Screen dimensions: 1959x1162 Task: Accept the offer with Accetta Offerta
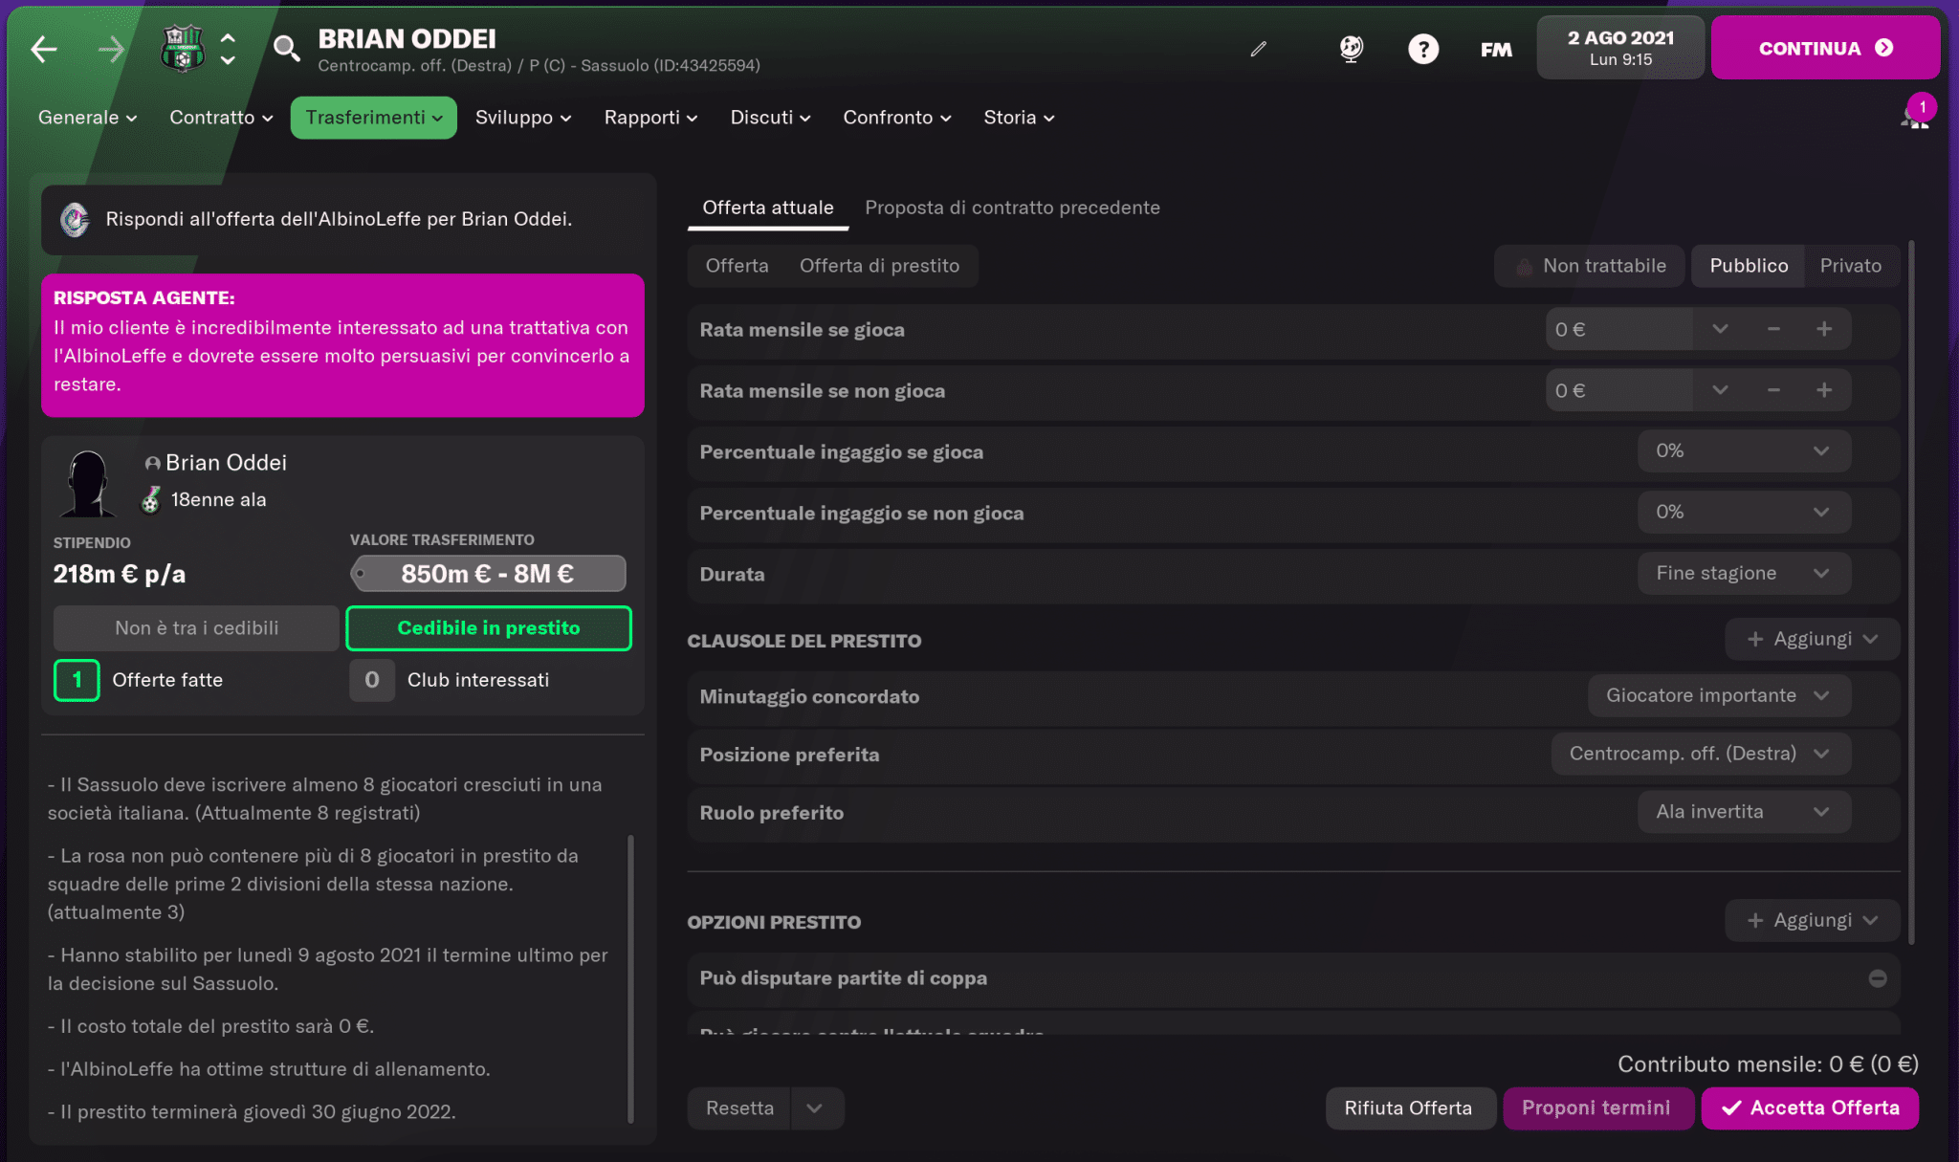click(1809, 1107)
